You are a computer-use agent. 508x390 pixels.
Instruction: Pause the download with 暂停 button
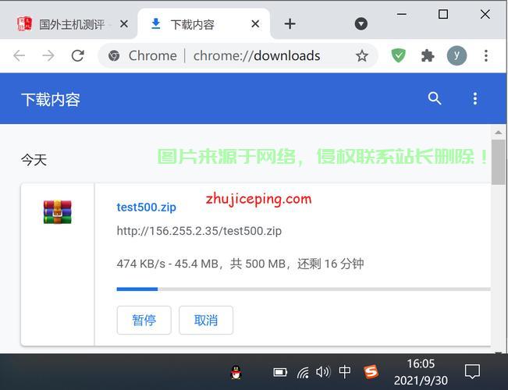[x=144, y=320]
